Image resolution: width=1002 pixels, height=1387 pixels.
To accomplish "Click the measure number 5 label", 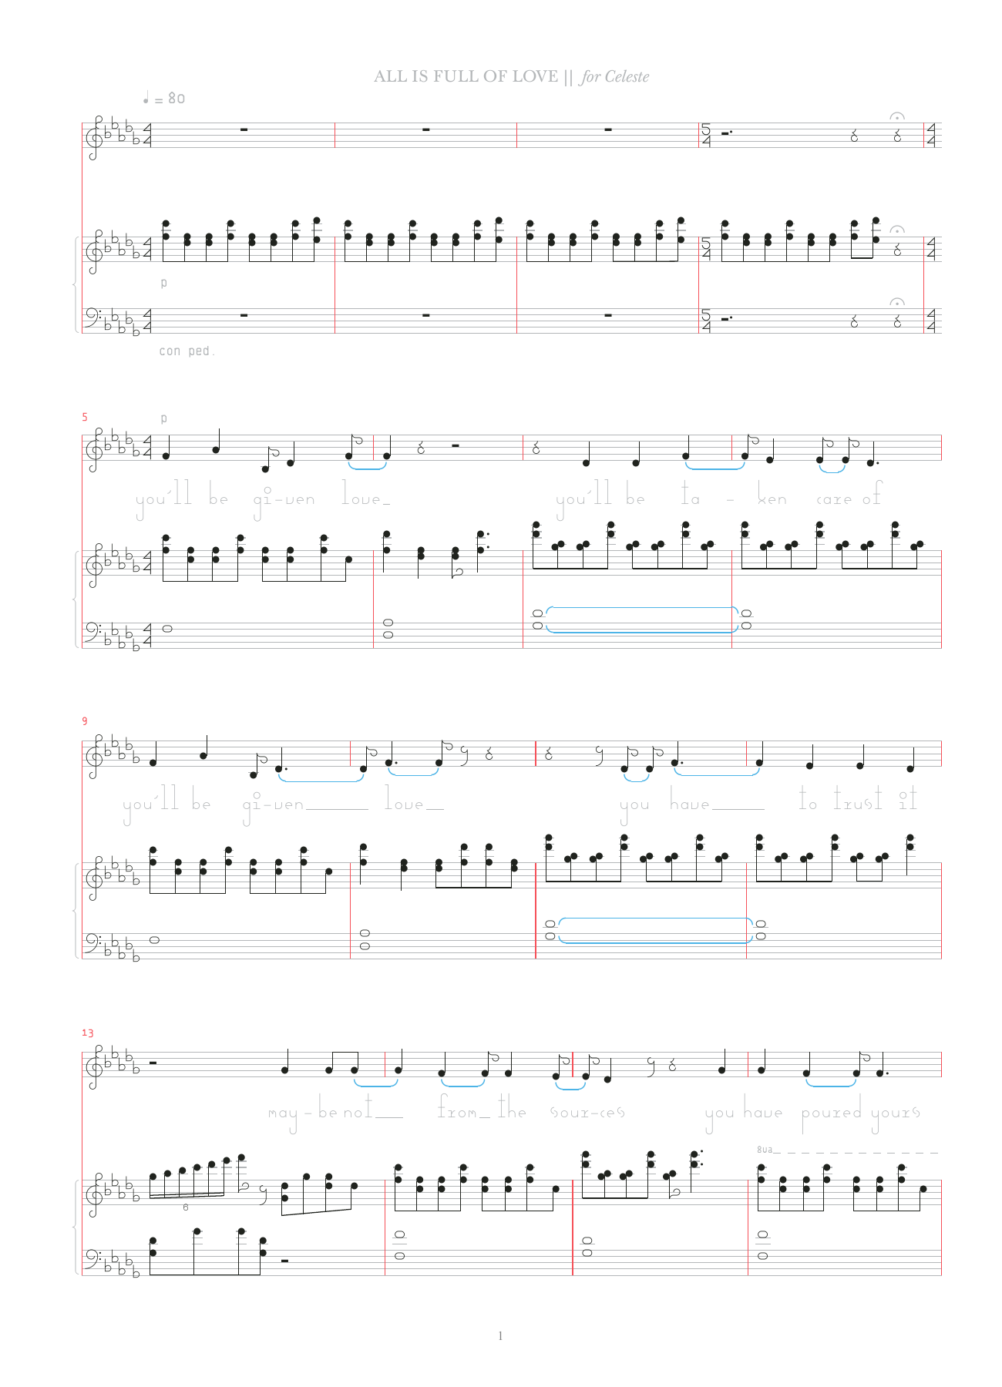I will point(85,417).
